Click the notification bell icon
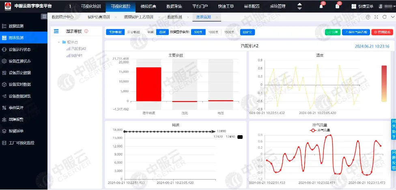Viewport: 396px width, 190px height. tap(321, 6)
